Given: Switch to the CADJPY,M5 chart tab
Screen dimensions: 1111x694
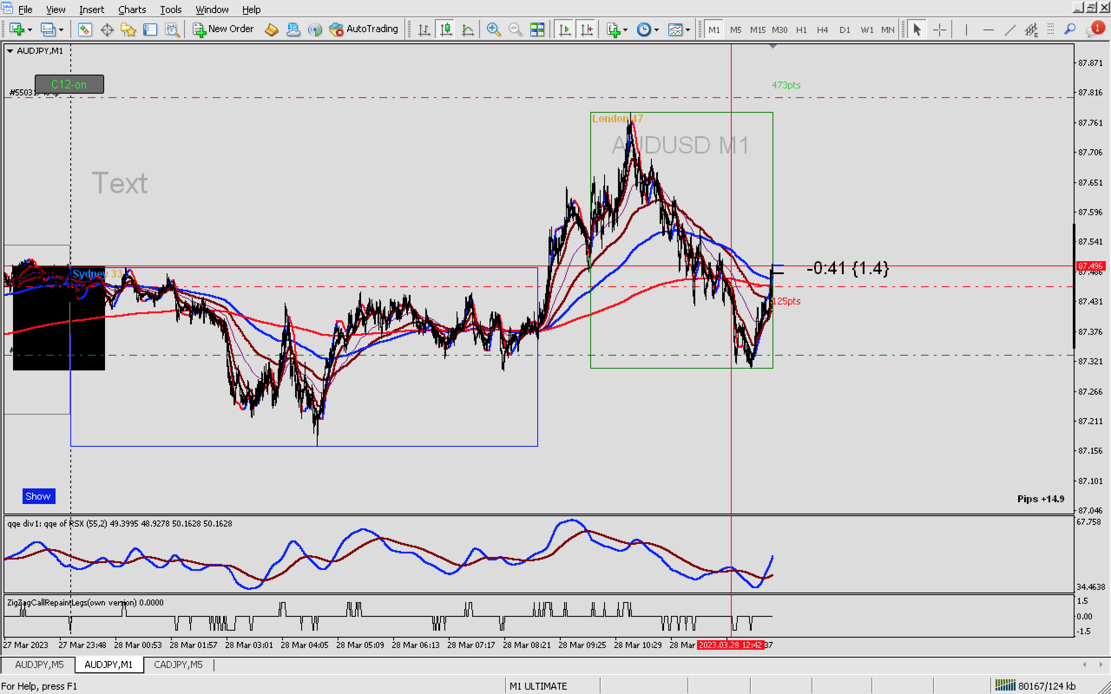Looking at the screenshot, I should 178,665.
